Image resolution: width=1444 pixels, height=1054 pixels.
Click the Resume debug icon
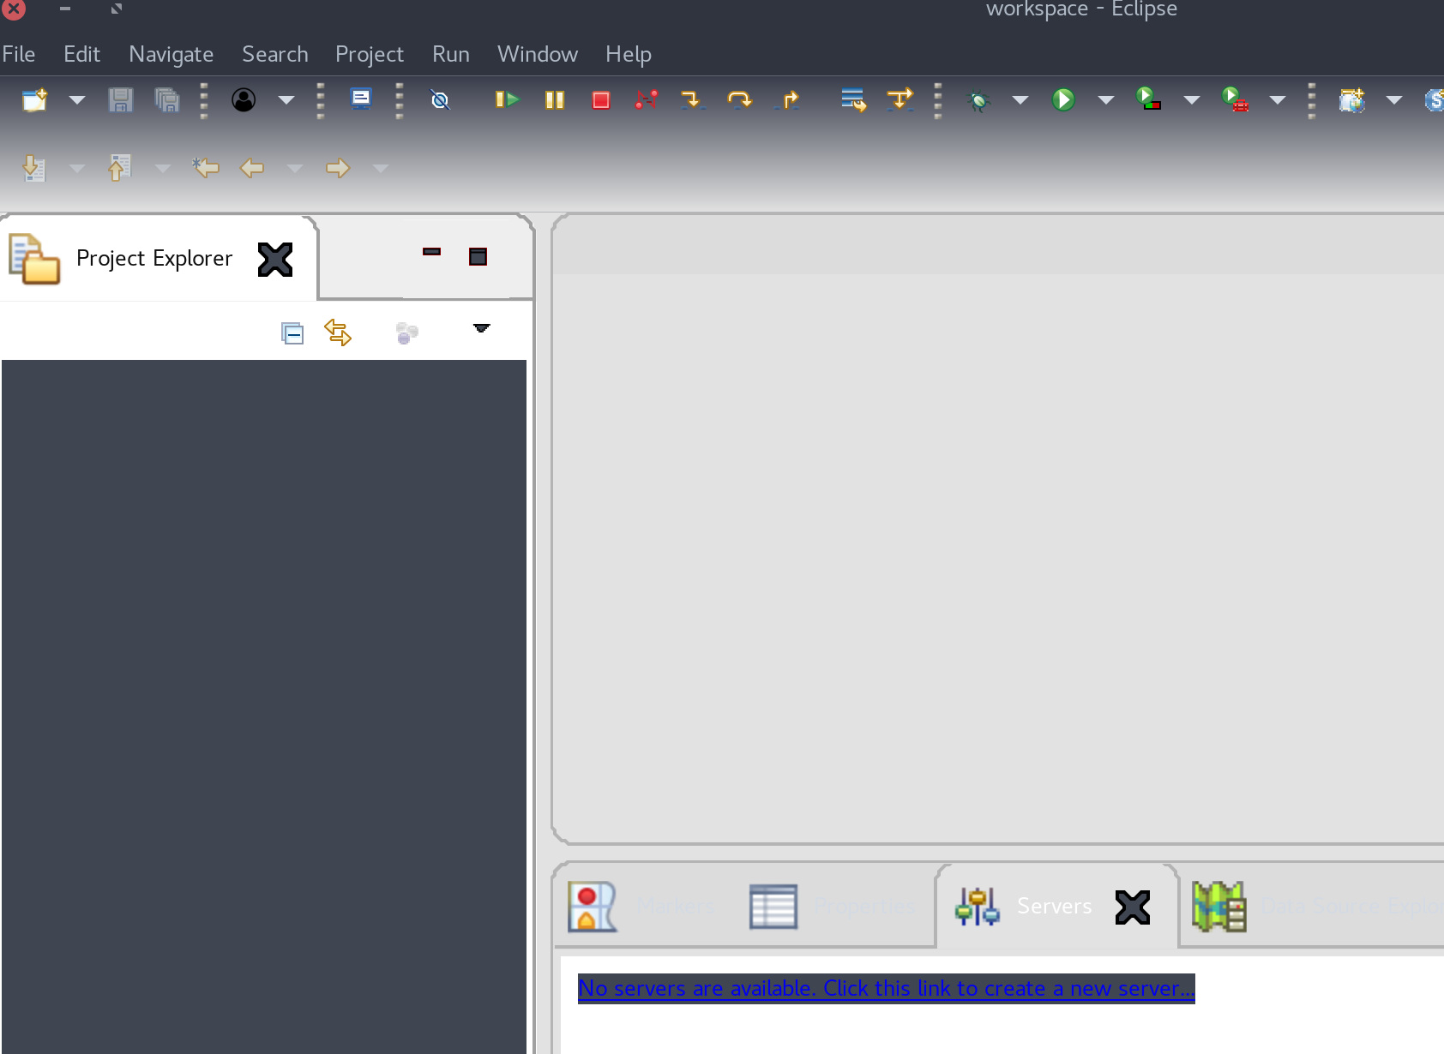[x=508, y=99]
